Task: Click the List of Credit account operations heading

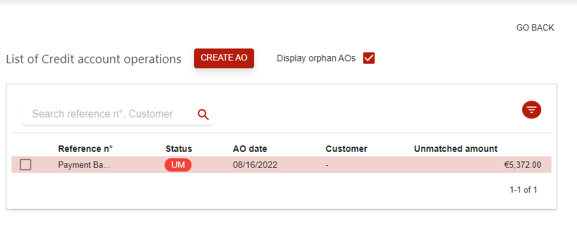Action: tap(93, 59)
